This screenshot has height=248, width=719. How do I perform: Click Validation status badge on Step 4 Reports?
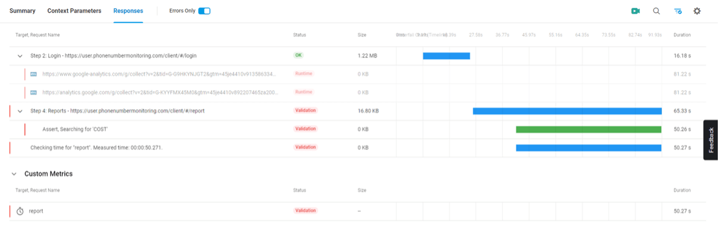[x=305, y=110]
